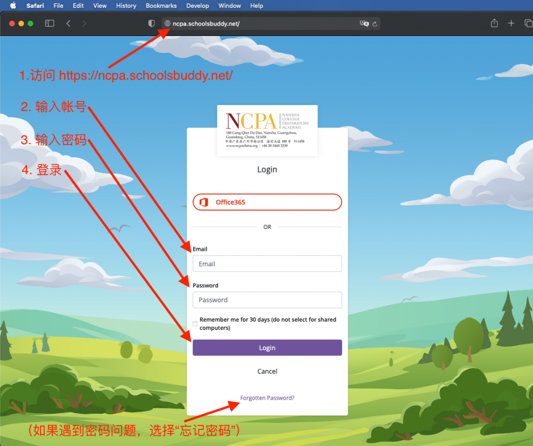This screenshot has width=533, height=446.
Task: Sign in with Office365 button
Action: pyautogui.click(x=267, y=202)
